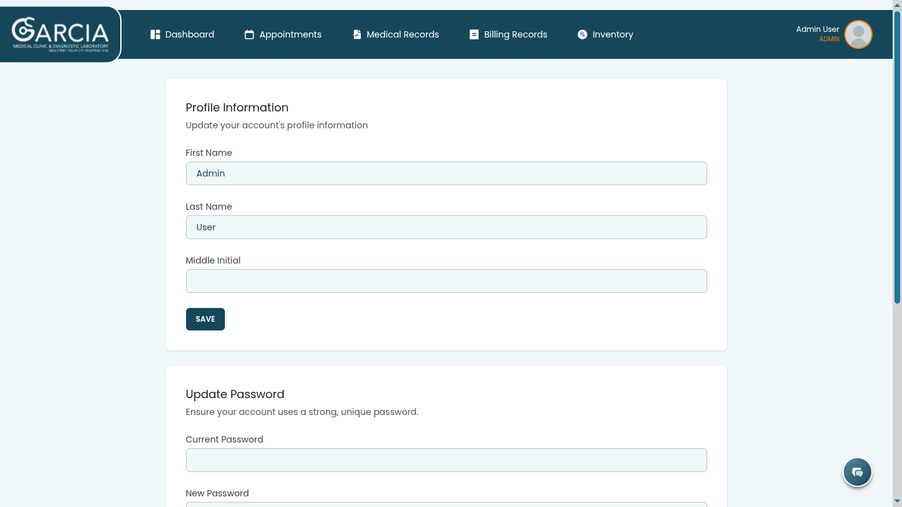The image size is (902, 507).
Task: Click the Billing Records receipt icon
Action: tap(474, 34)
